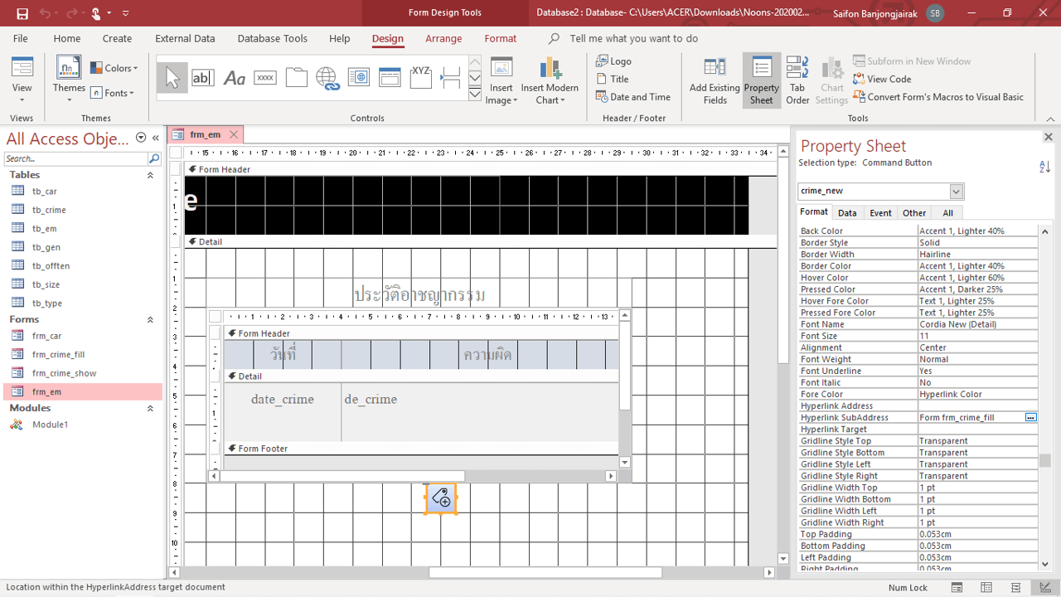Open Insert Modern Chart menu
The height and width of the screenshot is (597, 1061).
[x=550, y=81]
